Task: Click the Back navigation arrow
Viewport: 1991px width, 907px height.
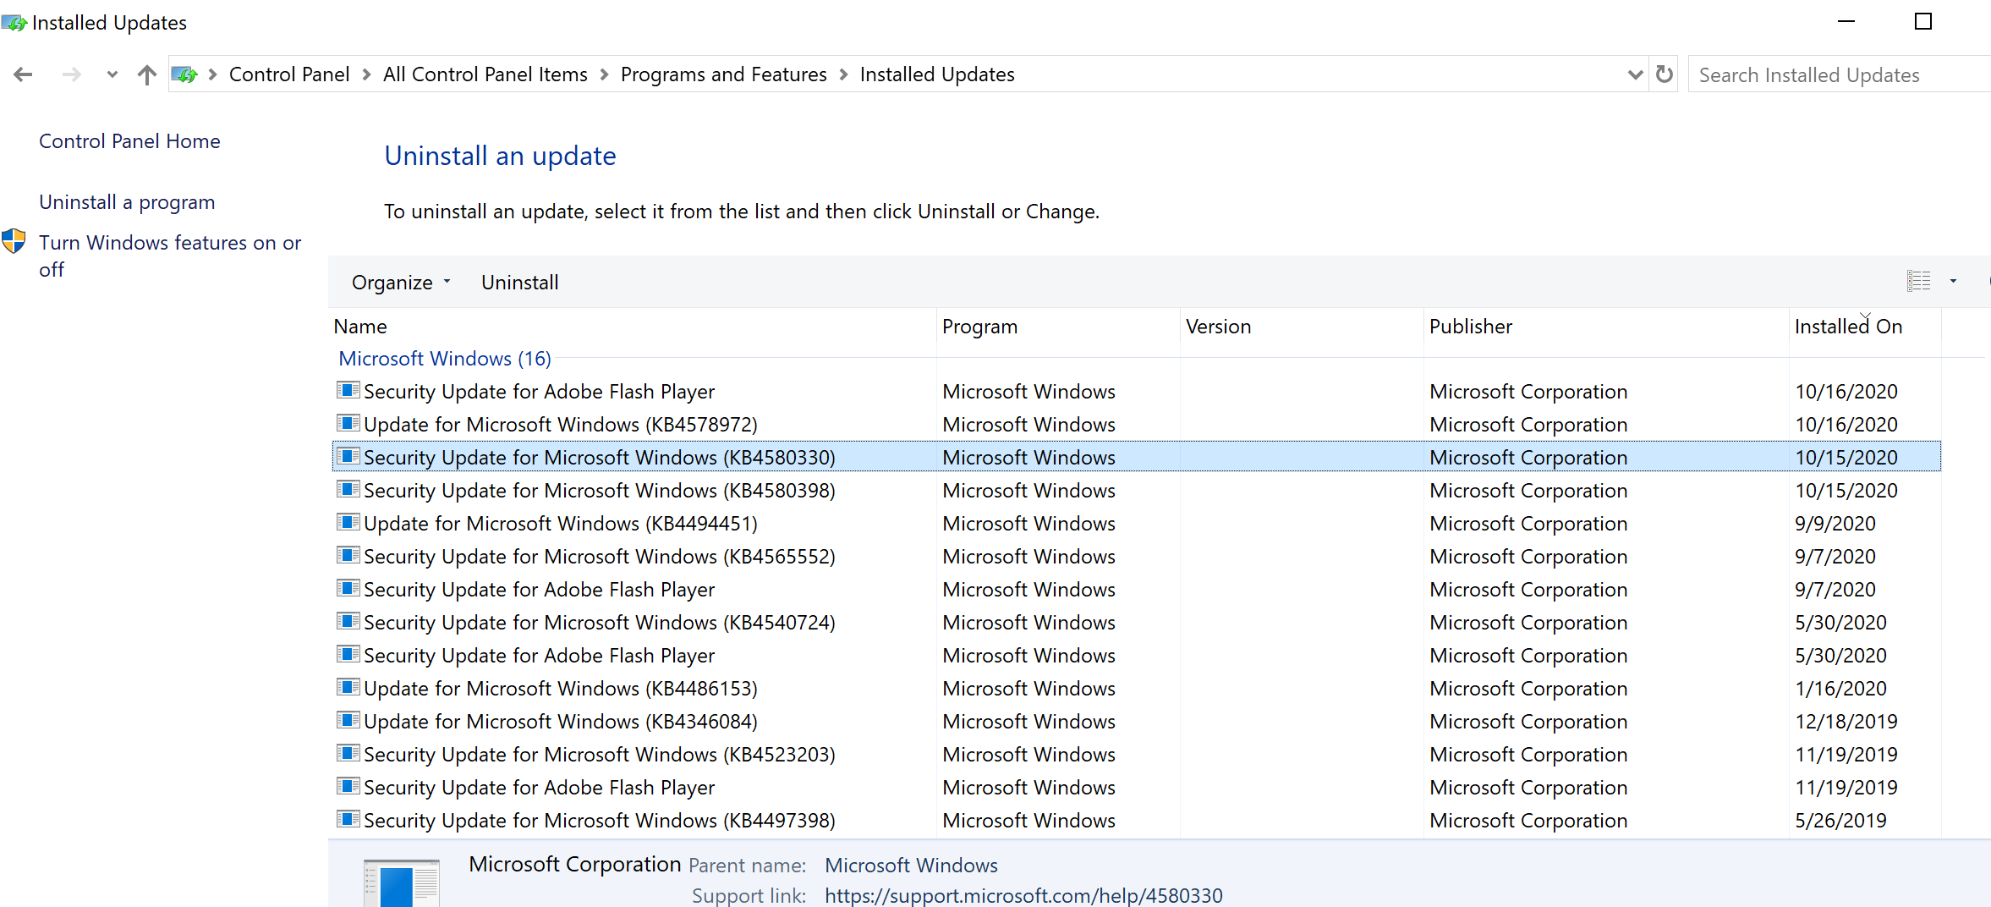Action: [x=23, y=74]
